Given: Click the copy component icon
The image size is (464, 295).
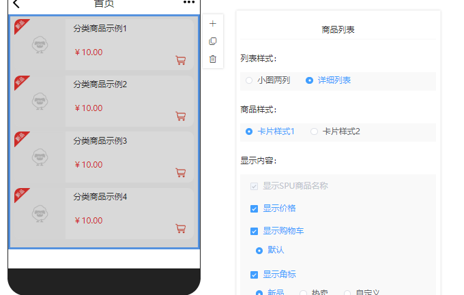Looking at the screenshot, I should 213,42.
